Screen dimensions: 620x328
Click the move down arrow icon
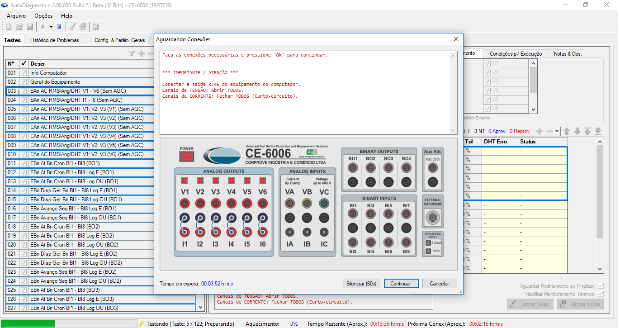(x=577, y=131)
